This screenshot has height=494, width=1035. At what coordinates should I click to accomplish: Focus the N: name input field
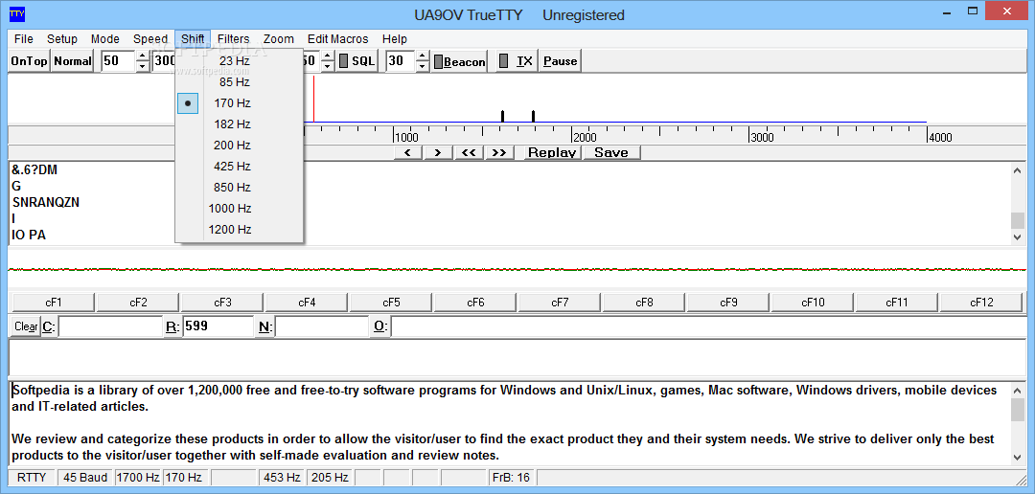coord(321,326)
